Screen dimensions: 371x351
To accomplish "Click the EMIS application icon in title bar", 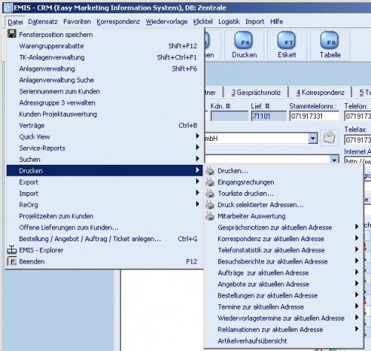I will tap(7, 8).
